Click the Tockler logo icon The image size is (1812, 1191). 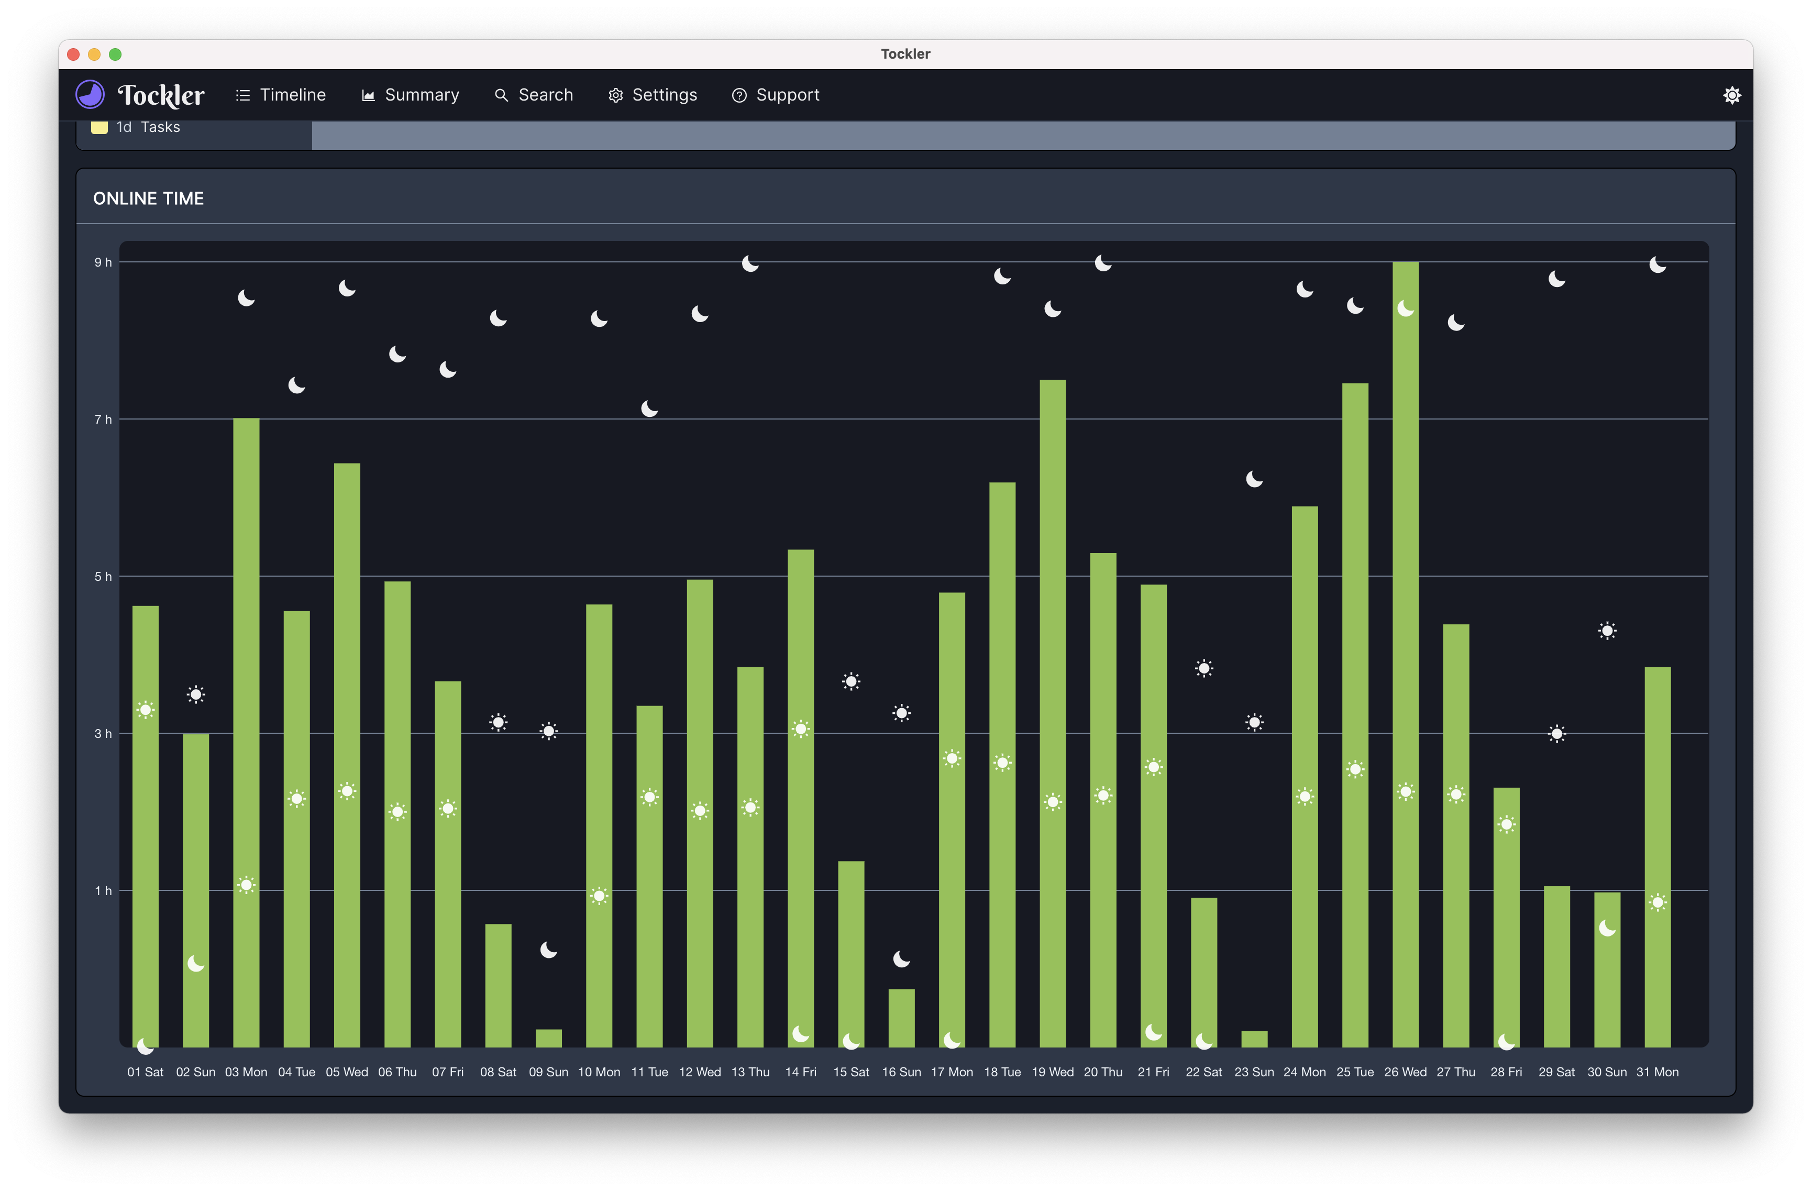90,95
